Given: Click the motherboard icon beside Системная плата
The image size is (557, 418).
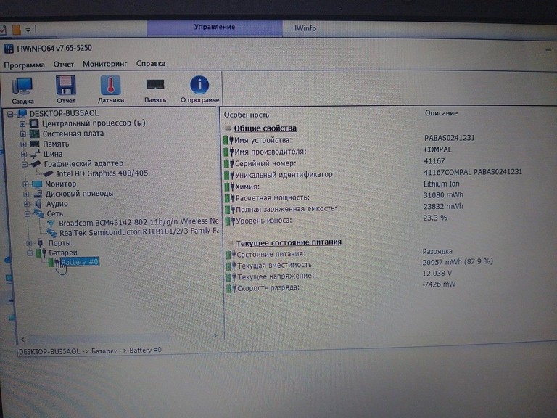Looking at the screenshot, I should 34,134.
